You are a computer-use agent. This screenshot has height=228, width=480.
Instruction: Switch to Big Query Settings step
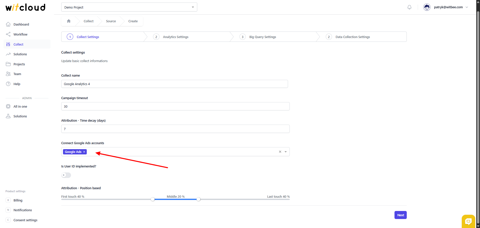[x=262, y=37]
